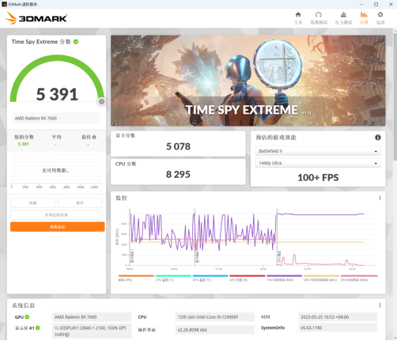Open the Benchmarks (基准测试) gauge icon
Image resolution: width=397 pixels, height=341 pixels.
pyautogui.click(x=319, y=17)
